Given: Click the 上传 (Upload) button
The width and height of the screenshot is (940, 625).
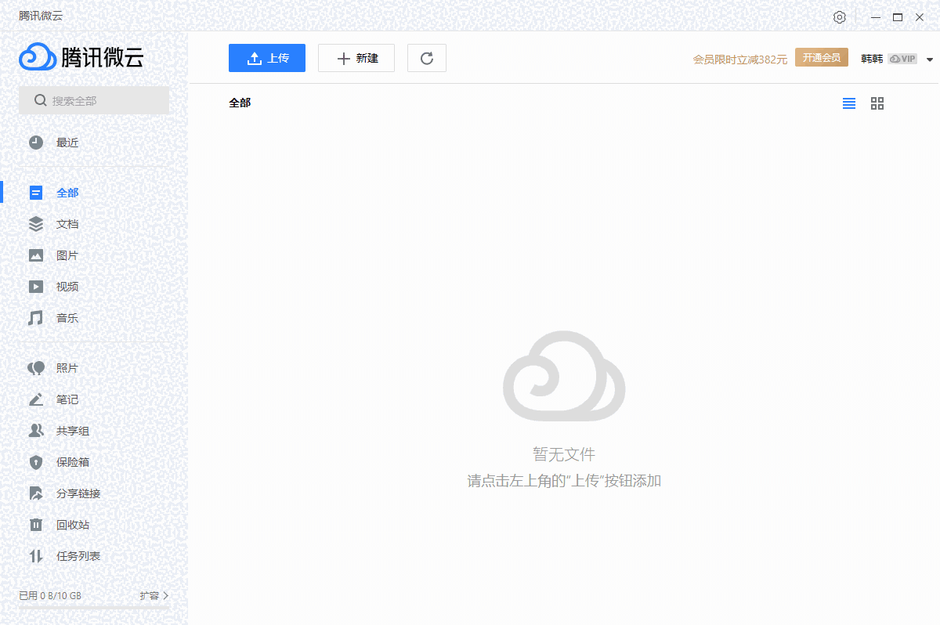Looking at the screenshot, I should point(266,57).
